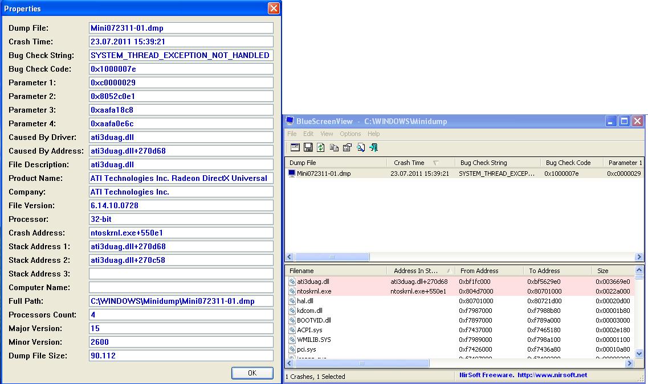Sort drivers by Size column header
648x384 pixels.
[613, 271]
